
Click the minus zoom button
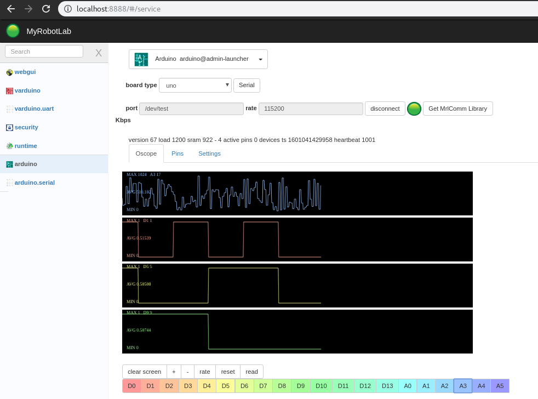pos(188,372)
